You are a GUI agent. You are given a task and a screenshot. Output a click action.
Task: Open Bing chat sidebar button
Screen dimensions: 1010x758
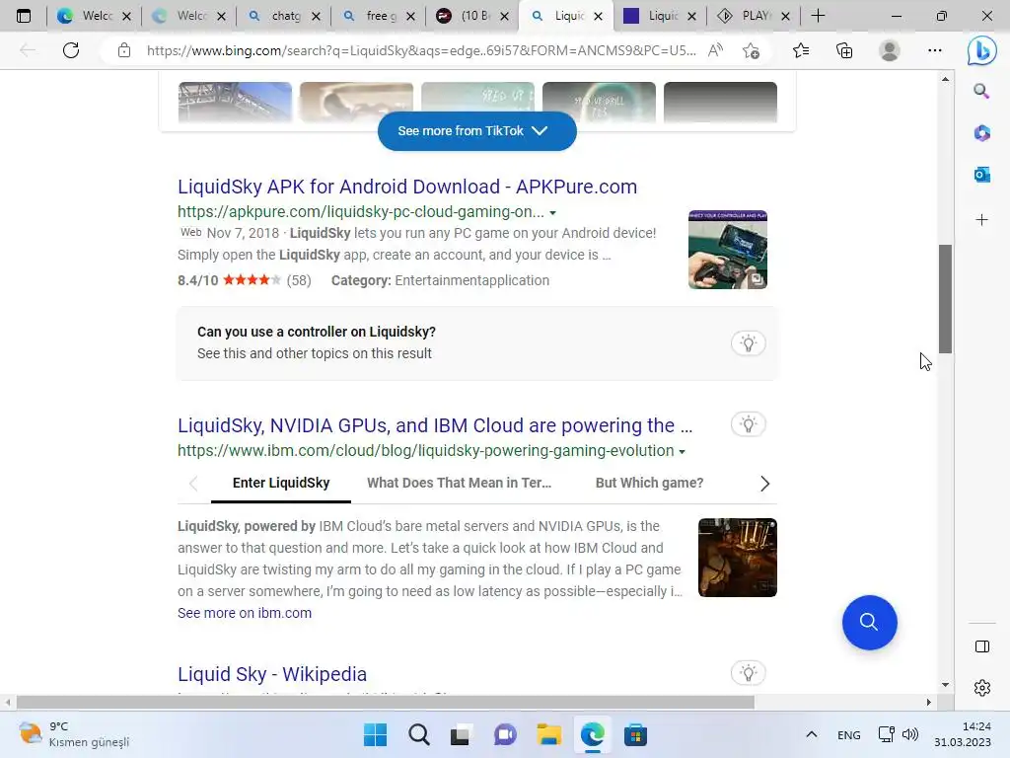pyautogui.click(x=981, y=50)
